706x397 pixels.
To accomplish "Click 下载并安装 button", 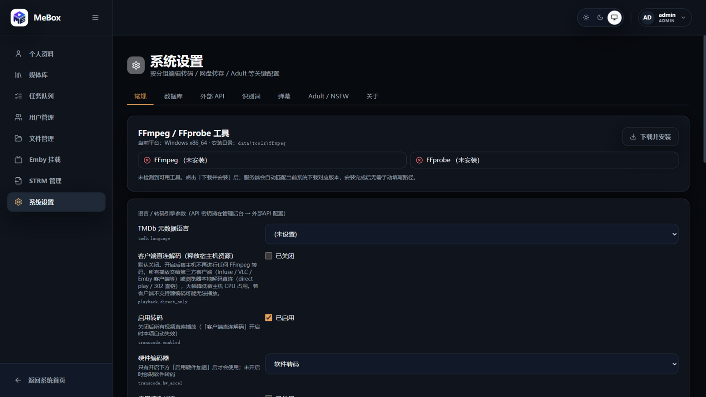I will tap(650, 137).
